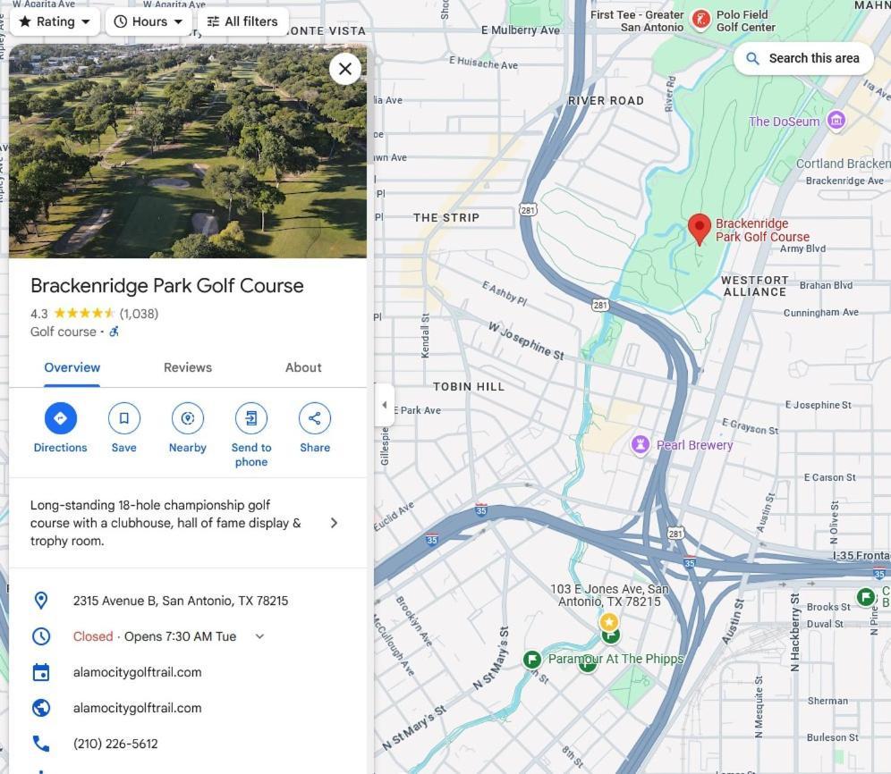Screen dimensions: 891x774
Task: Click the Brackenridge Park Golf Course title
Action: pos(167,286)
